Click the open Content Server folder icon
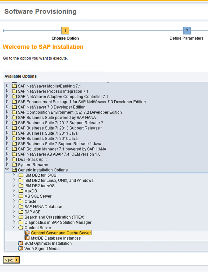208x272 pixels. 21,227
